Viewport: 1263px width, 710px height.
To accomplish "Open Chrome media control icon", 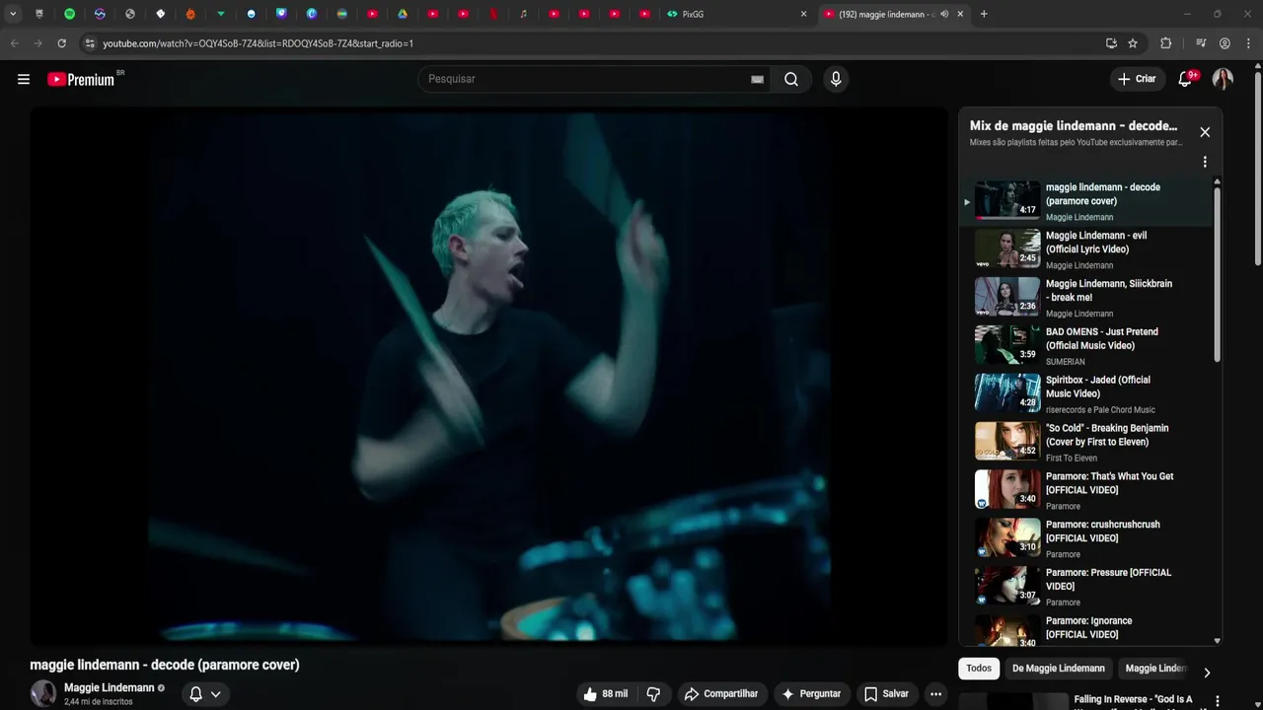I will coord(1201,43).
